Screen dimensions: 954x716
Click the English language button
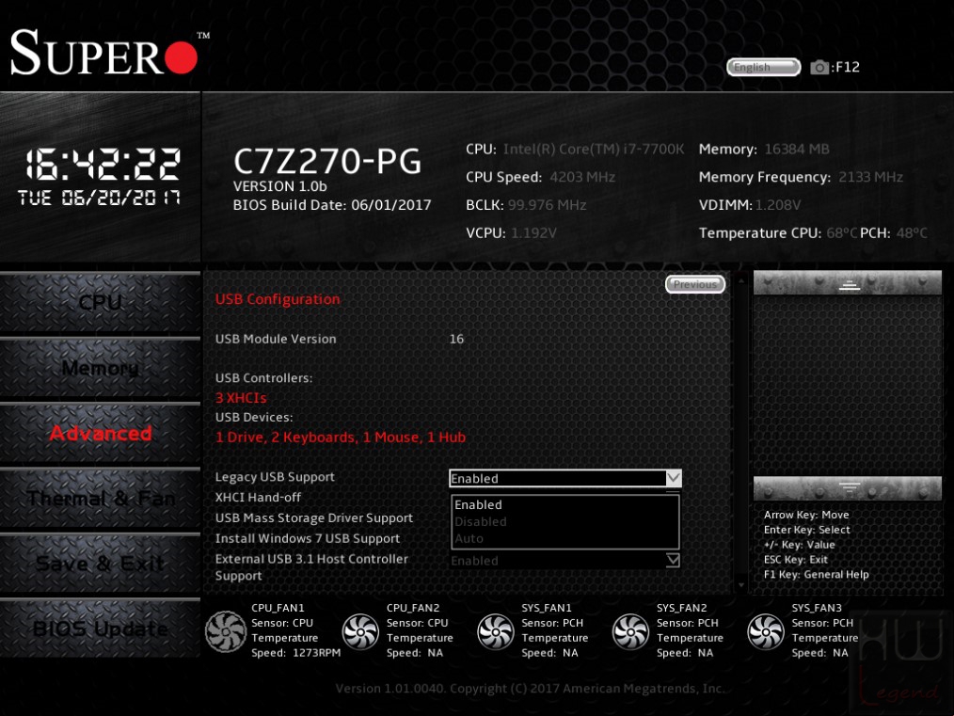tap(763, 67)
